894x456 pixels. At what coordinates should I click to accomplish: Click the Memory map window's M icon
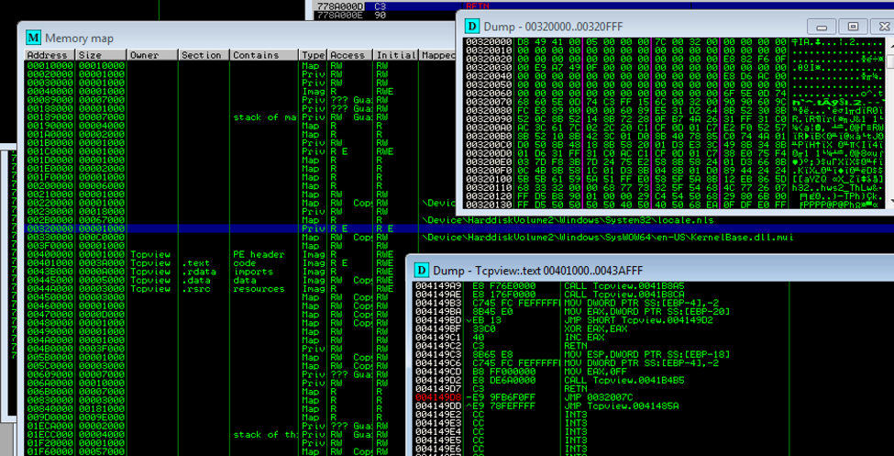click(33, 38)
